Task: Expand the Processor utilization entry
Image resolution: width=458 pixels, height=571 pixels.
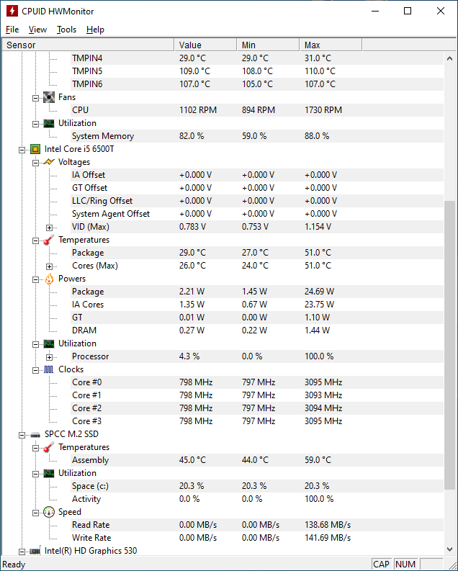Action: coord(49,357)
